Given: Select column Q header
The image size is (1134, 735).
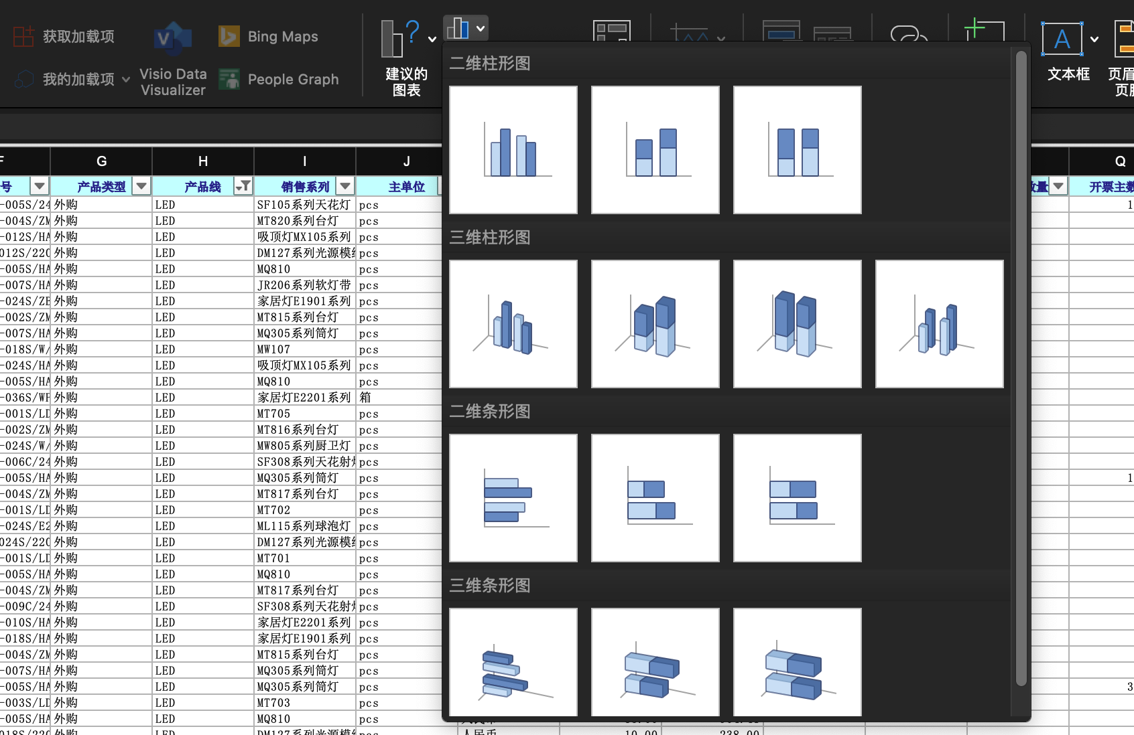Looking at the screenshot, I should coord(1102,161).
